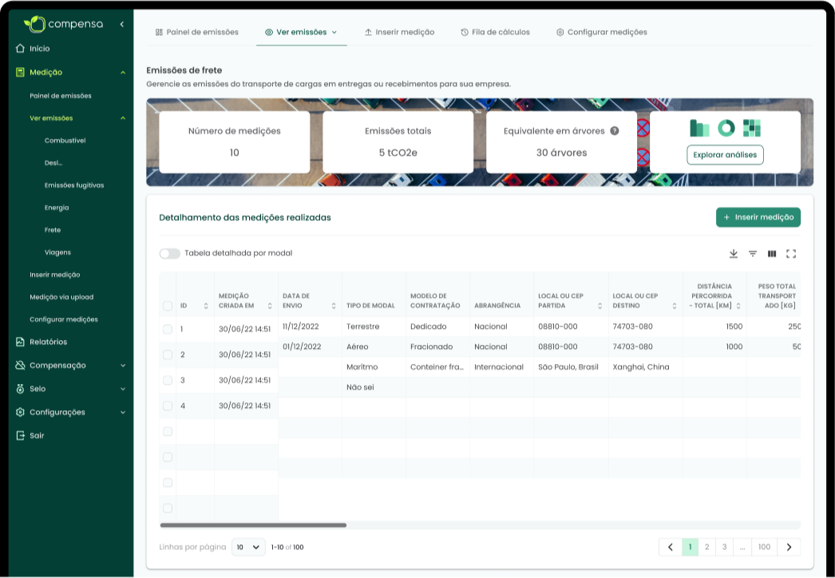Select the checkbox for row ID 2
The width and height of the screenshot is (835, 578).
168,354
